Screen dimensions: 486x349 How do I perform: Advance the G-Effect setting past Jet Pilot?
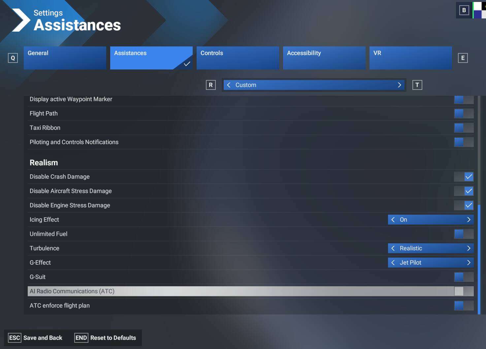[469, 262]
